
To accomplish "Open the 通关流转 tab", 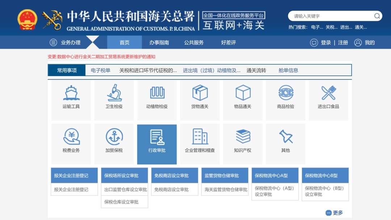I will (256, 70).
